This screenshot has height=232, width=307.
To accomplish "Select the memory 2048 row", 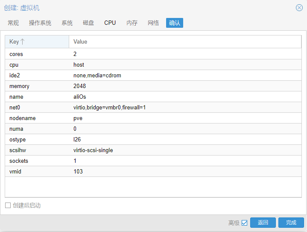I will click(153, 86).
